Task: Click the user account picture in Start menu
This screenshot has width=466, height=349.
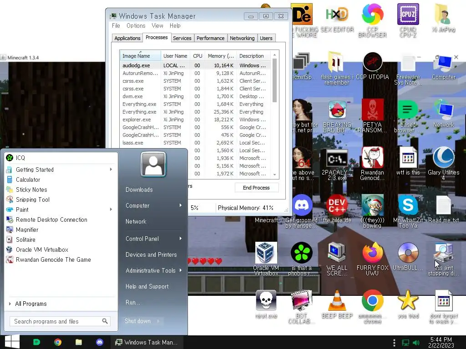Action: point(153,164)
